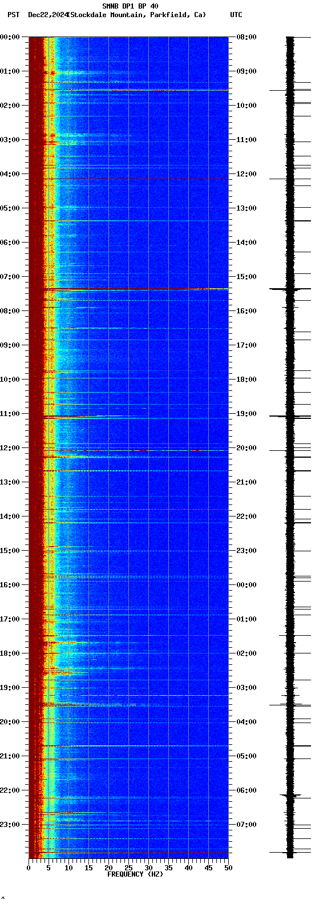Image resolution: width=315 pixels, height=904 pixels.
Task: Click the frequency axis tick "0"
Action: (x=29, y=868)
